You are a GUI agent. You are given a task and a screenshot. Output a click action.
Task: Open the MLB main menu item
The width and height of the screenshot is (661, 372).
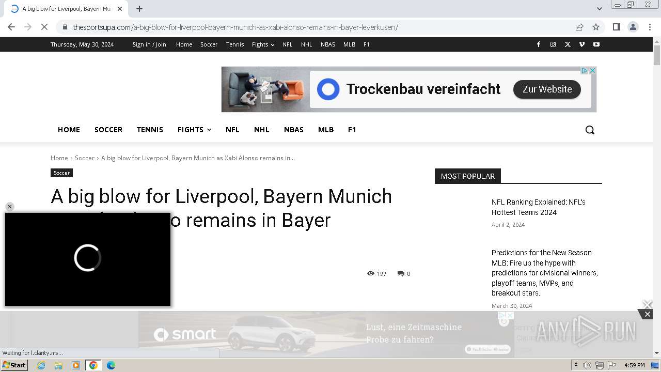[326, 130]
